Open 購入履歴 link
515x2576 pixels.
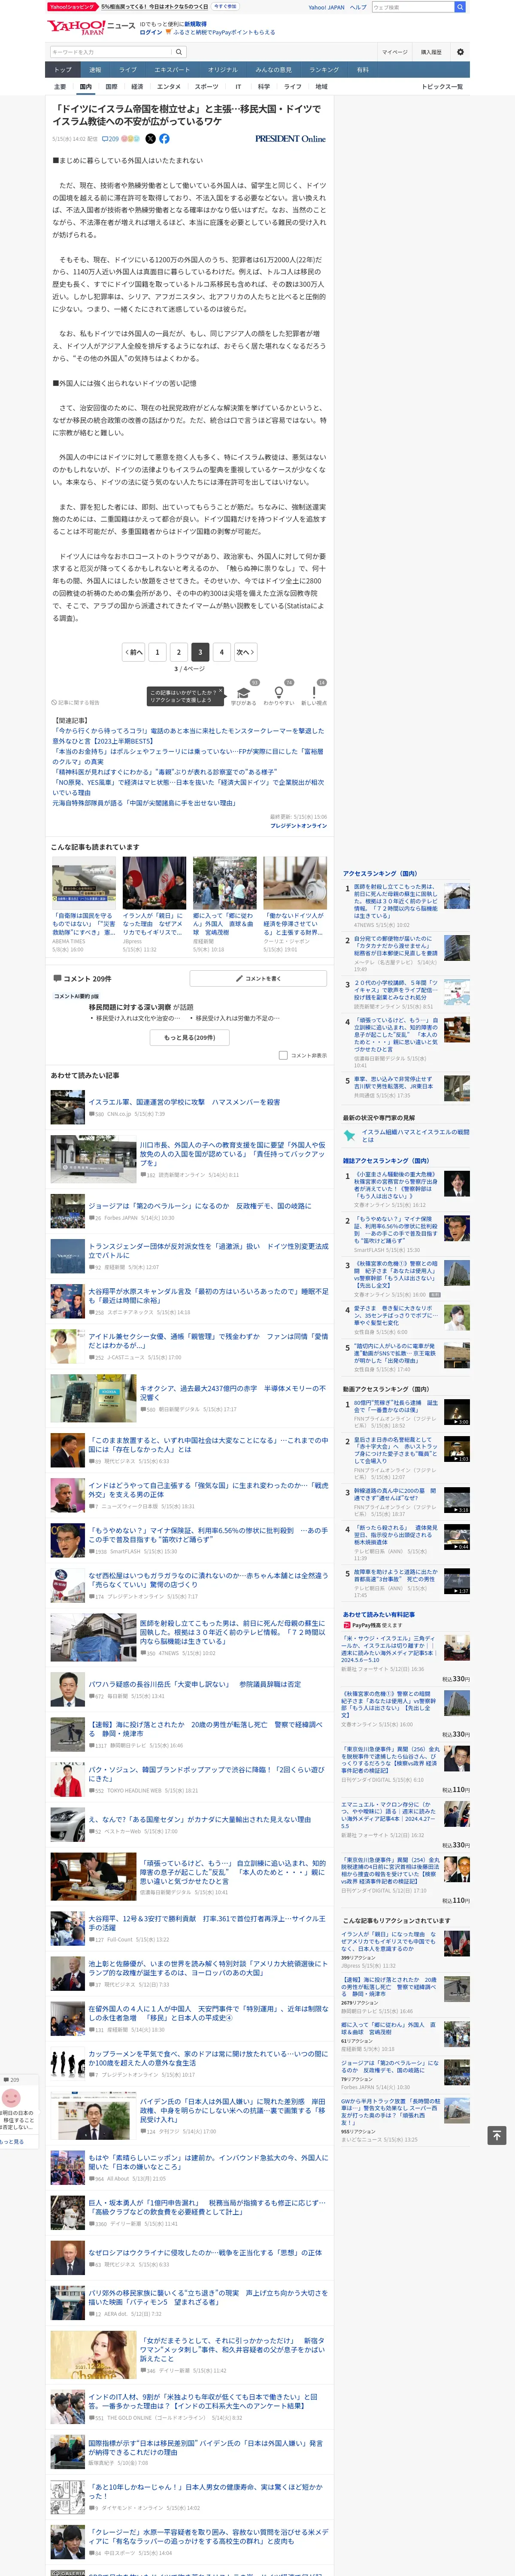431,52
